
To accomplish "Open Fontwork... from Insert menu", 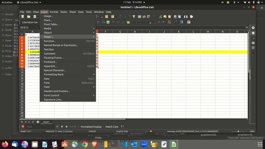I will 68,62.
